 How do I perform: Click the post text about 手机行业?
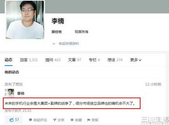pos(70,103)
